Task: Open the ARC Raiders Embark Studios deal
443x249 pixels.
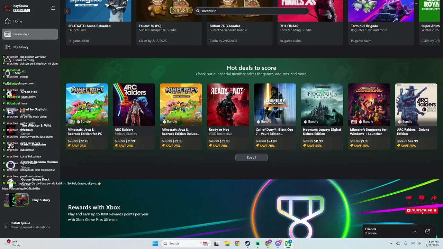Action: 134,117
